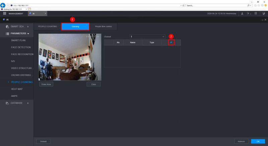Open browser tools gear icon
The height and width of the screenshot is (146, 268).
(x=262, y=5)
